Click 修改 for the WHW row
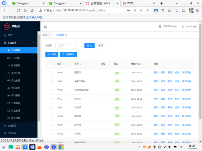This screenshot has height=151, width=202. point(163,134)
